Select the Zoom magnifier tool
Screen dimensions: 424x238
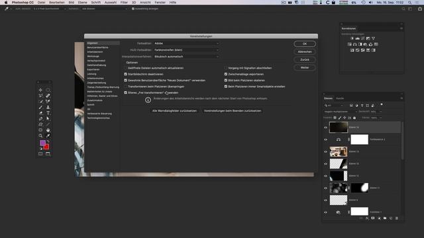tap(40, 136)
